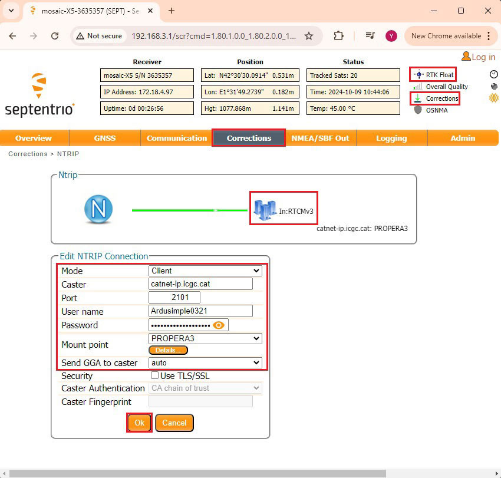501x478 pixels.
Task: Reveal password with the eye icon
Action: click(219, 325)
